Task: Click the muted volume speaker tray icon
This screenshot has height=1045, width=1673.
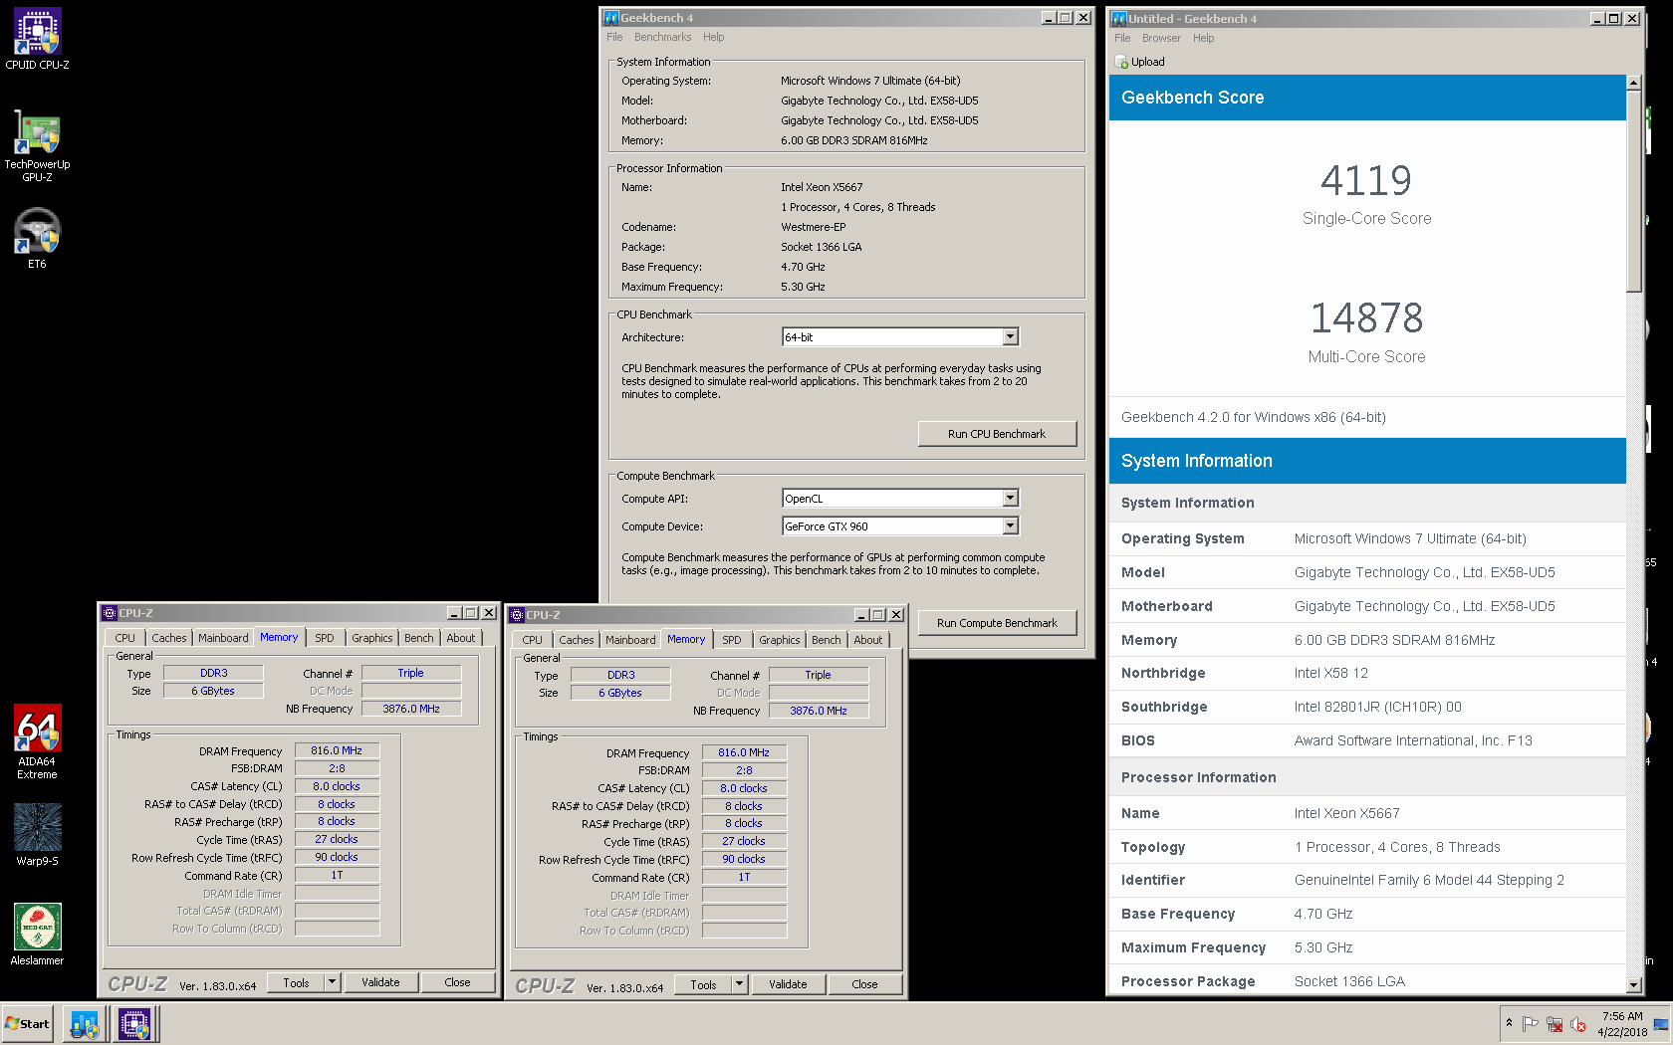Action: 1578,1024
